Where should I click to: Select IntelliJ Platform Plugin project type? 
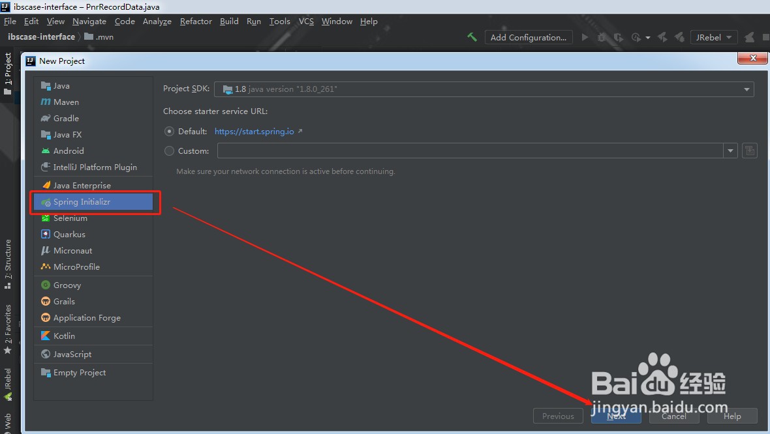[x=93, y=167]
